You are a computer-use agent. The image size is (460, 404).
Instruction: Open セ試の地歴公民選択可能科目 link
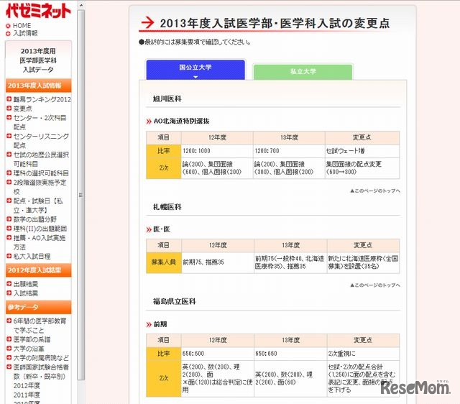pos(41,160)
